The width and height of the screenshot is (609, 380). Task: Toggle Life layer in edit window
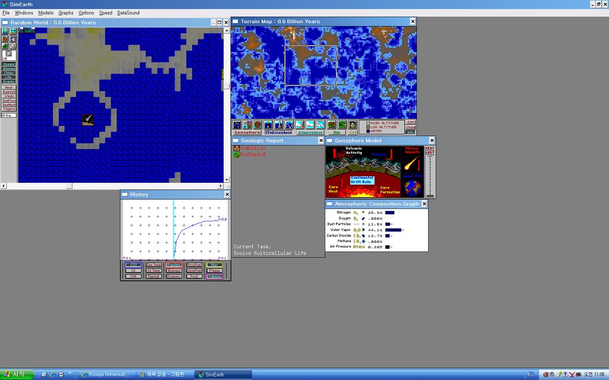point(8,77)
